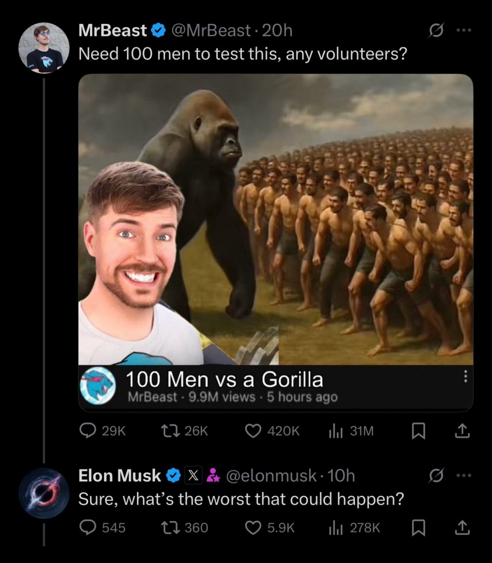Image resolution: width=492 pixels, height=563 pixels.
Task: Click the X affiliate badge beside Elon Musk
Action: pos(193,476)
